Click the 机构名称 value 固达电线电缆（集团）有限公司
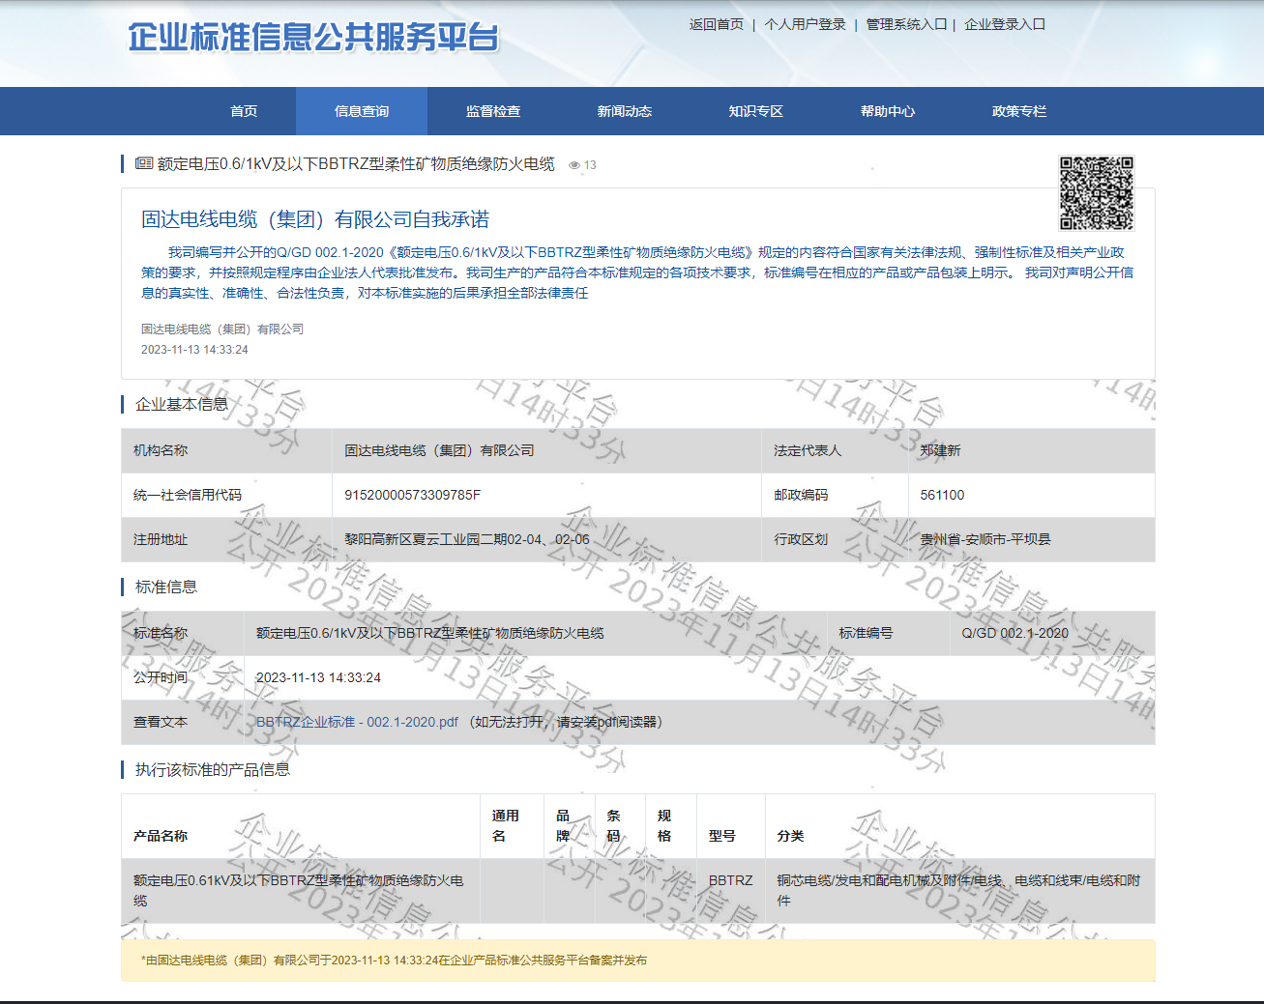 439,450
